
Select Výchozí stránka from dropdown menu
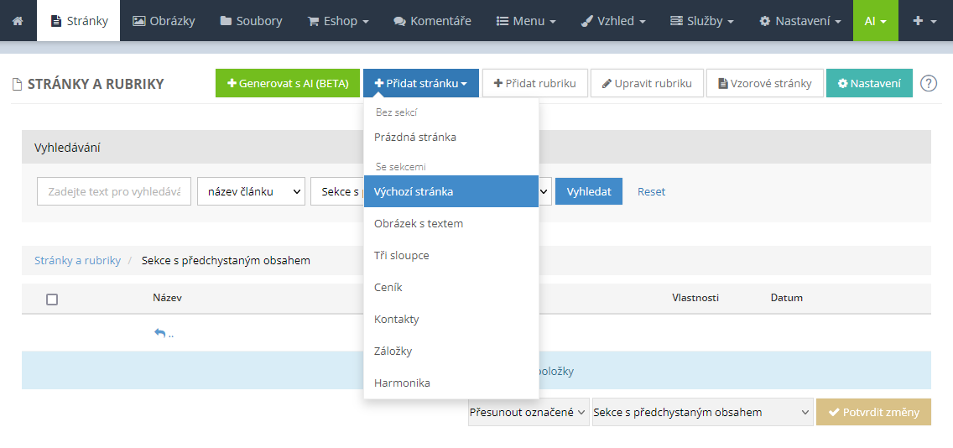tap(450, 191)
